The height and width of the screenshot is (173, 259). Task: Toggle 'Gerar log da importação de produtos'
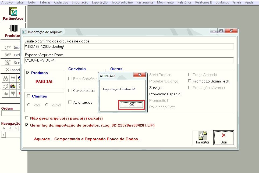(x=27, y=125)
